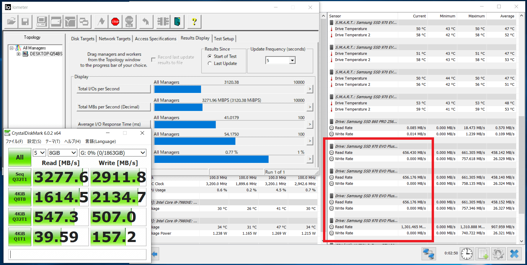Click All Managers topology icon

(18, 48)
